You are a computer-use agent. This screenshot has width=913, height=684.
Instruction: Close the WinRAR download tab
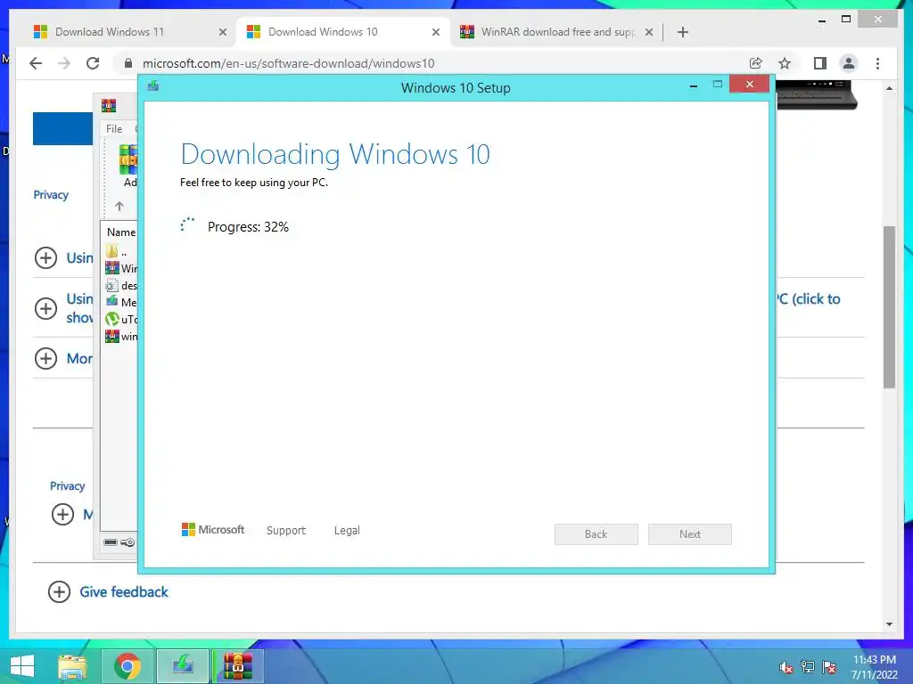[649, 32]
